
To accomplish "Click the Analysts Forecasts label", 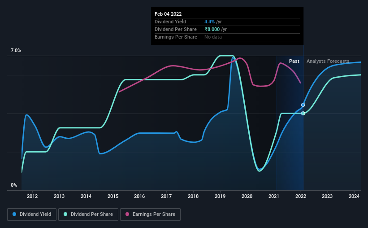I will point(328,61).
